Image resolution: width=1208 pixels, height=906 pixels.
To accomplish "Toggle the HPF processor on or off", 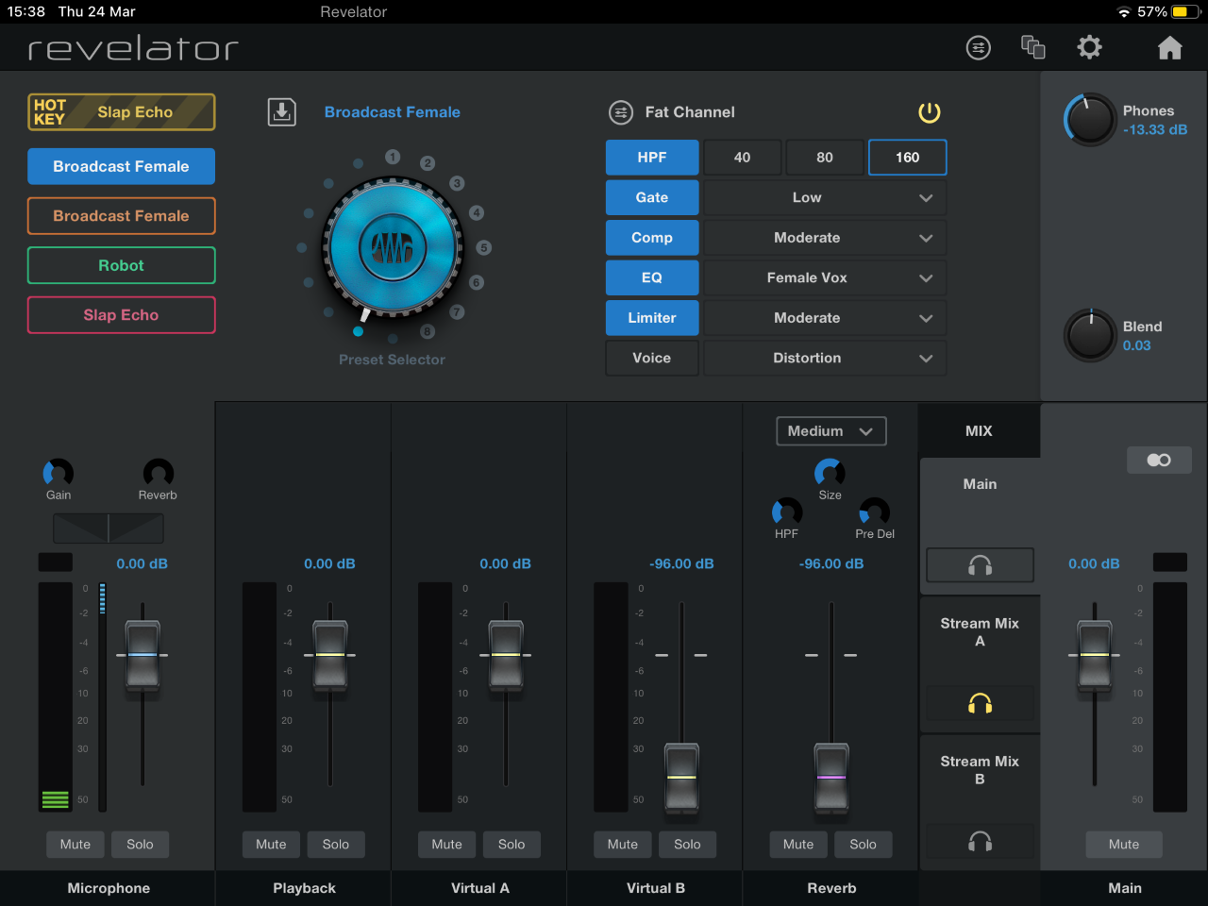I will [x=652, y=158].
